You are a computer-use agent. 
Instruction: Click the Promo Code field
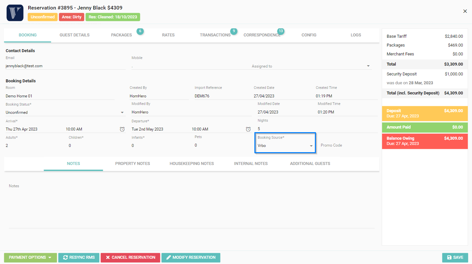point(348,145)
